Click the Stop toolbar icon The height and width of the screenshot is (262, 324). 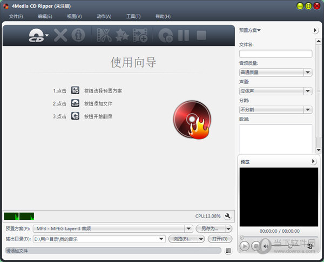click(x=201, y=35)
